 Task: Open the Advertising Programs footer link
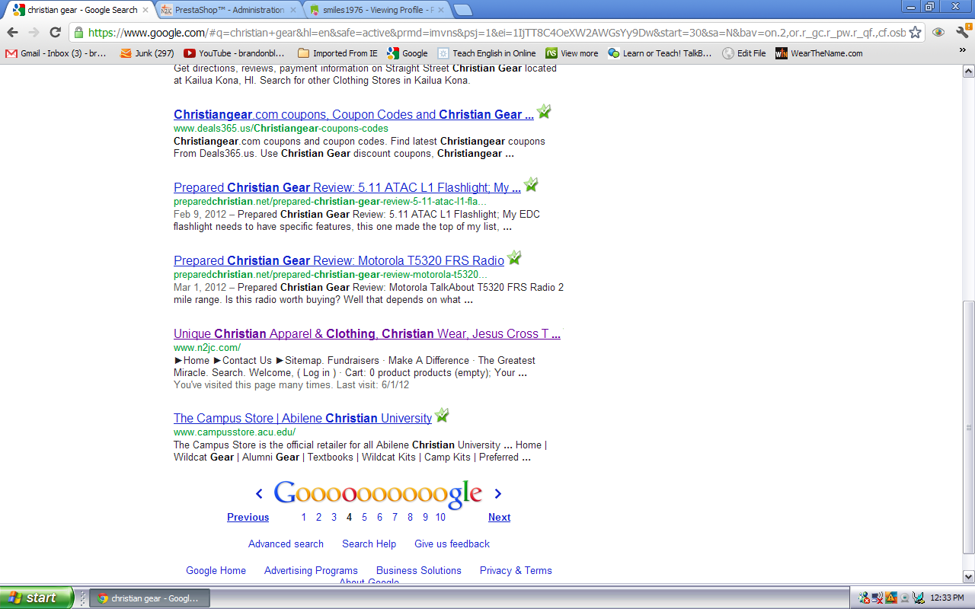[x=311, y=571]
